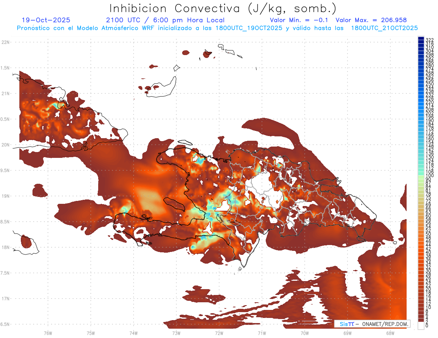The width and height of the screenshot is (438, 338).
Task: Click the 20N latitude axis label
Action: click(5, 145)
